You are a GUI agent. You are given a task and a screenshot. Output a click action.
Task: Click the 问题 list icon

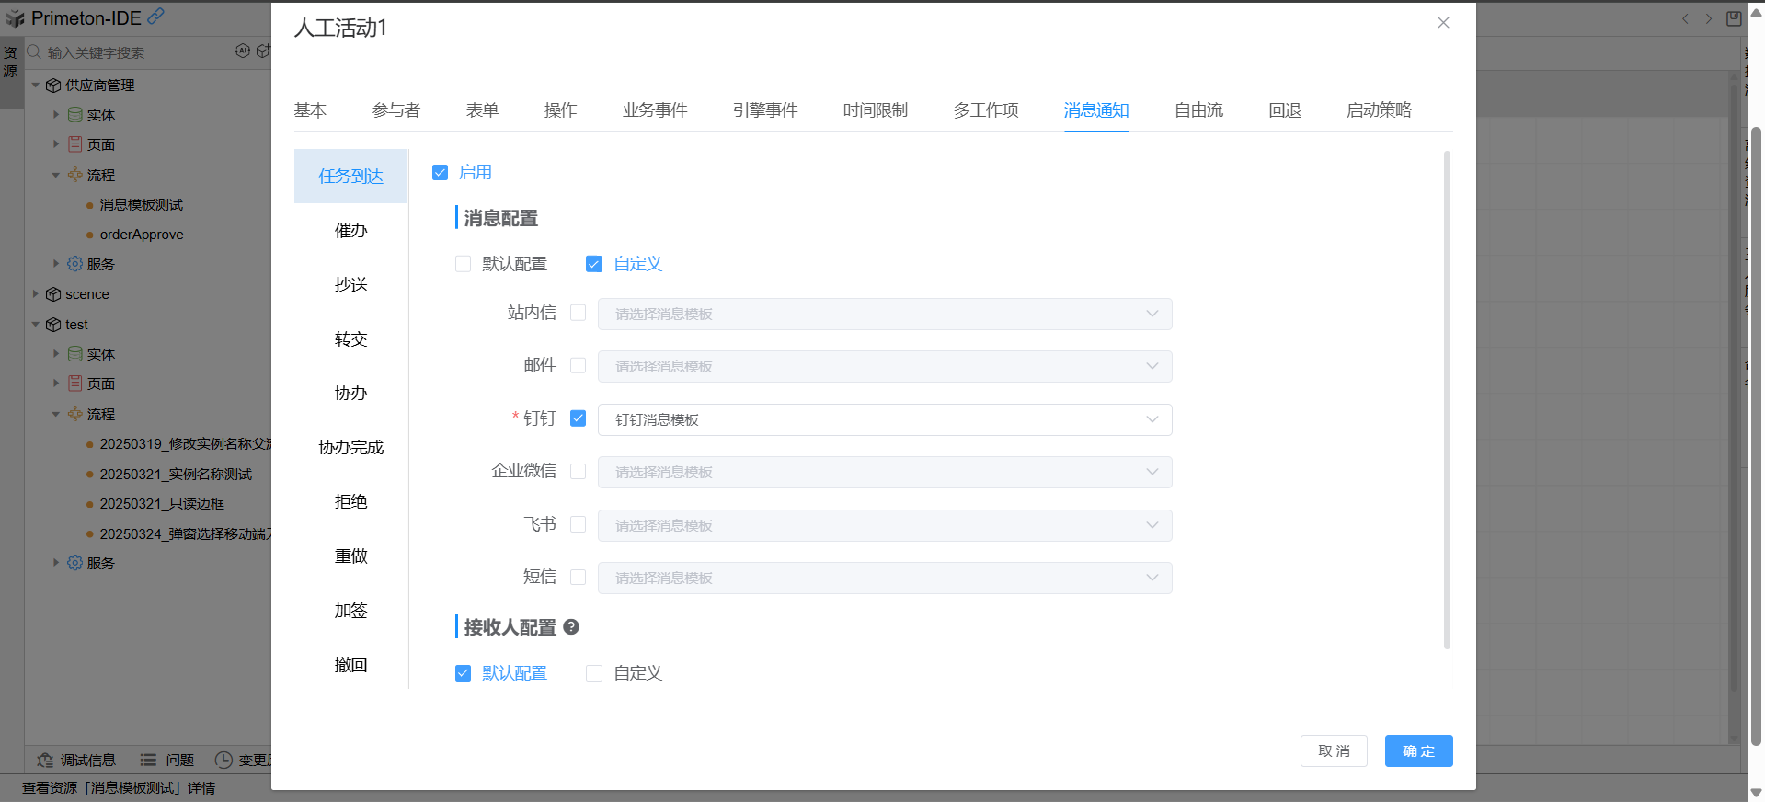click(148, 760)
